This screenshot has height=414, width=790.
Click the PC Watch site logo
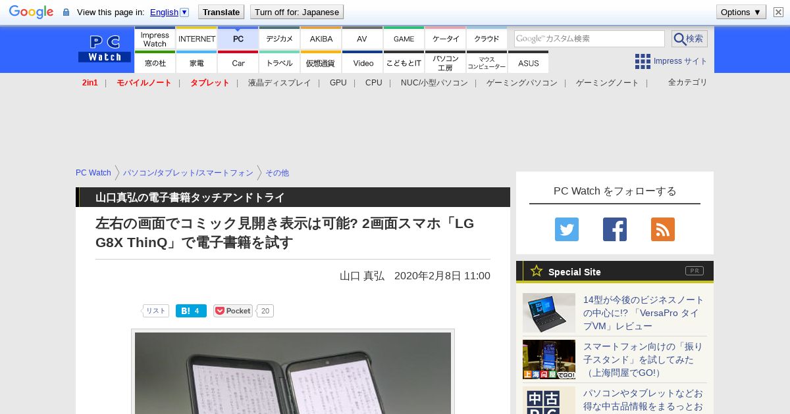click(105, 48)
